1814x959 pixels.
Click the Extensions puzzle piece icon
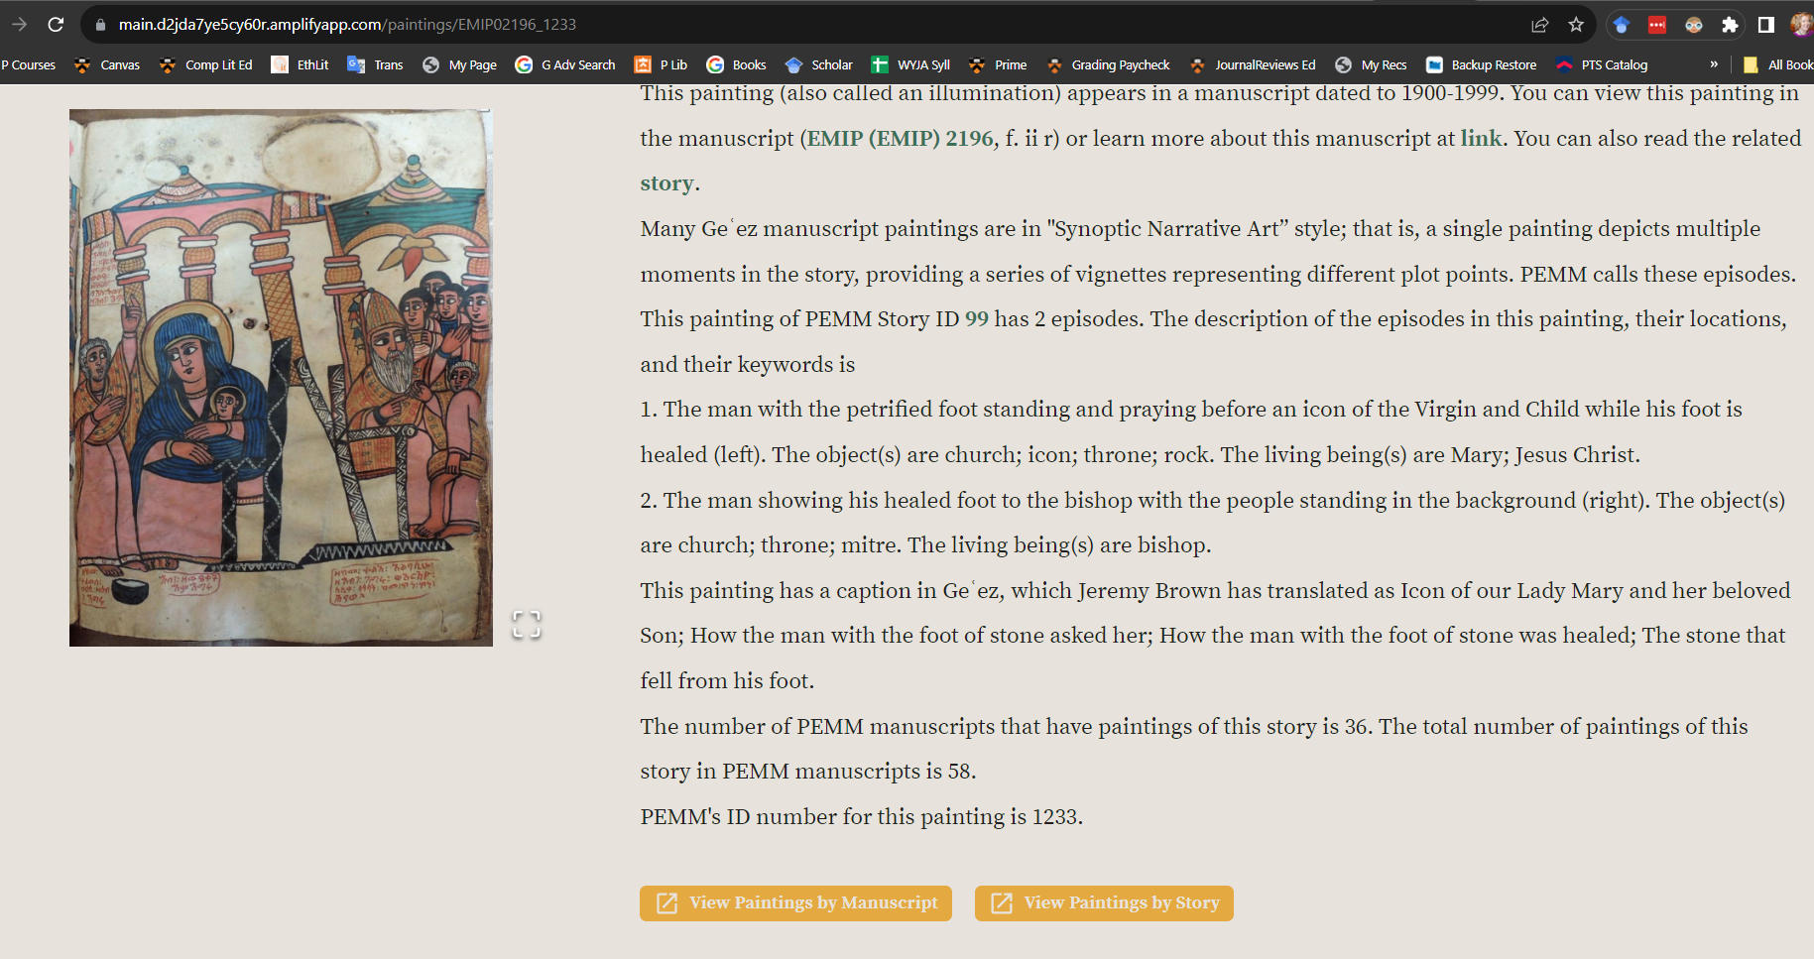coord(1731,25)
